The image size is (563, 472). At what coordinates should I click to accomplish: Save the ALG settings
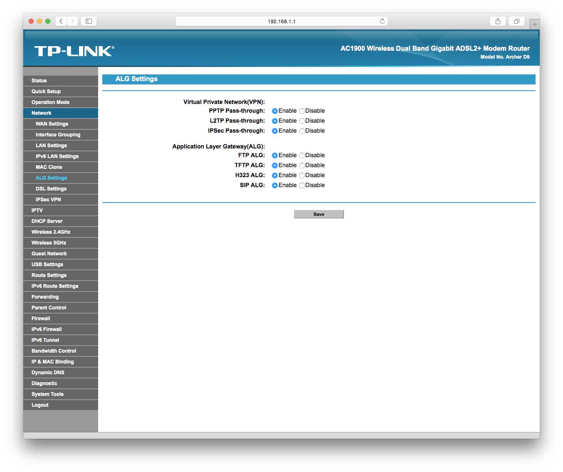pos(319,214)
